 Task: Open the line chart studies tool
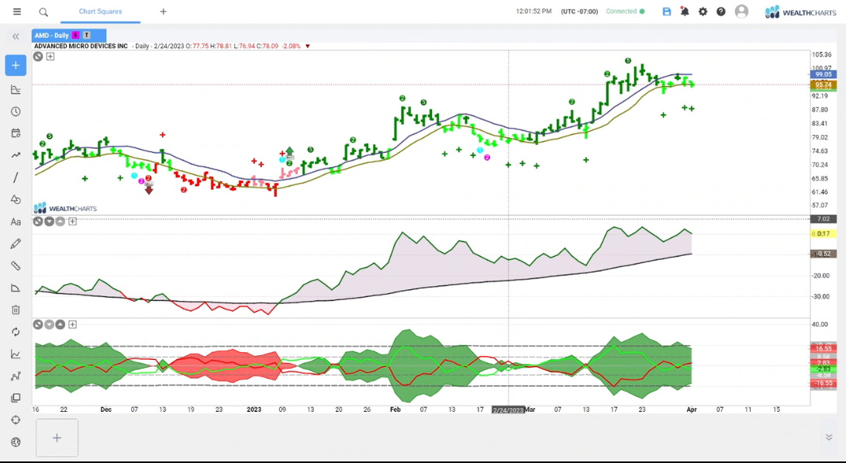[16, 354]
